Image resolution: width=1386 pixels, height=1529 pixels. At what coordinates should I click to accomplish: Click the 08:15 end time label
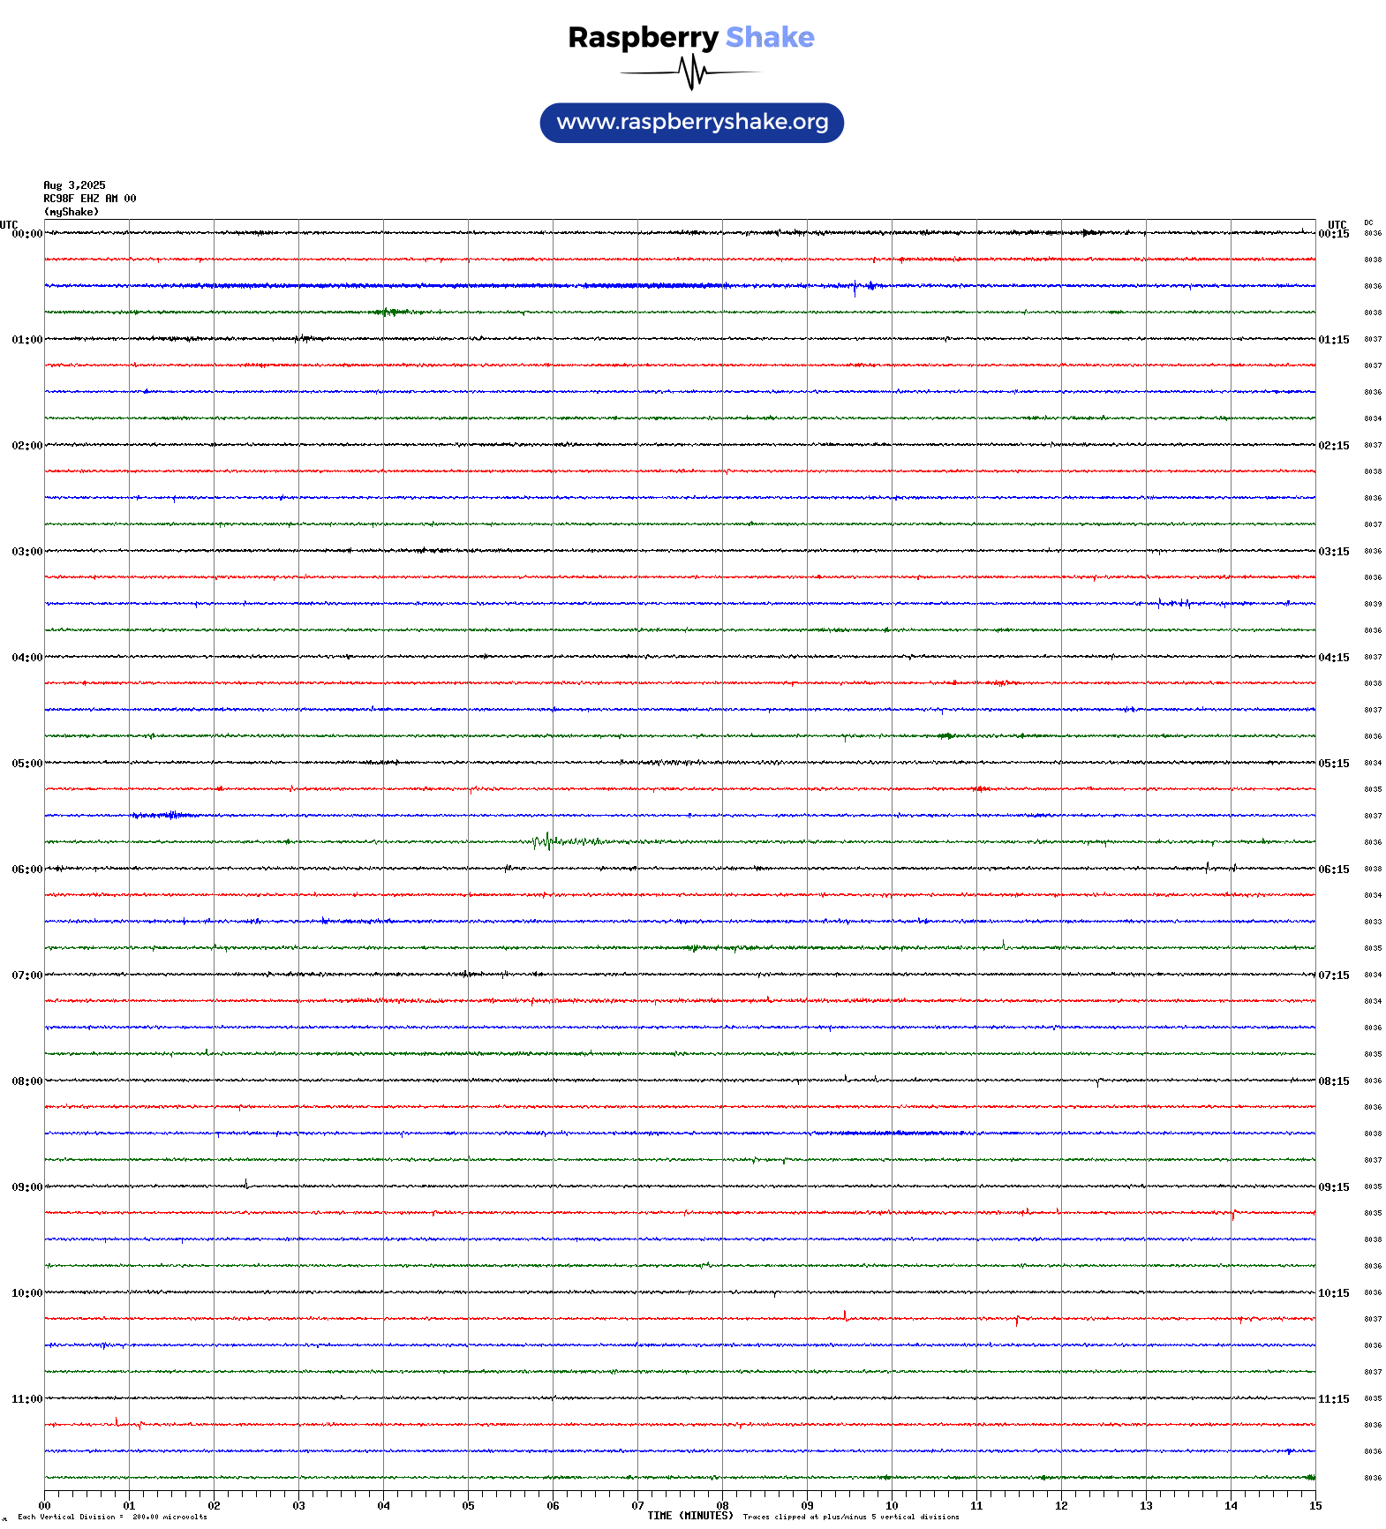click(x=1334, y=1081)
